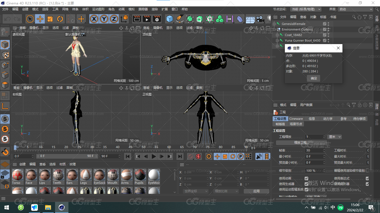Add a Cube primitive object
The height and width of the screenshot is (213, 380).
click(x=170, y=19)
